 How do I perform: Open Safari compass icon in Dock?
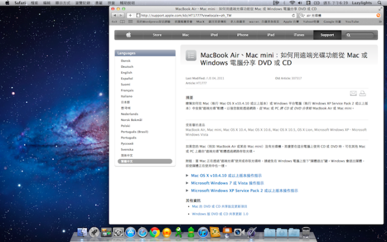point(143,232)
